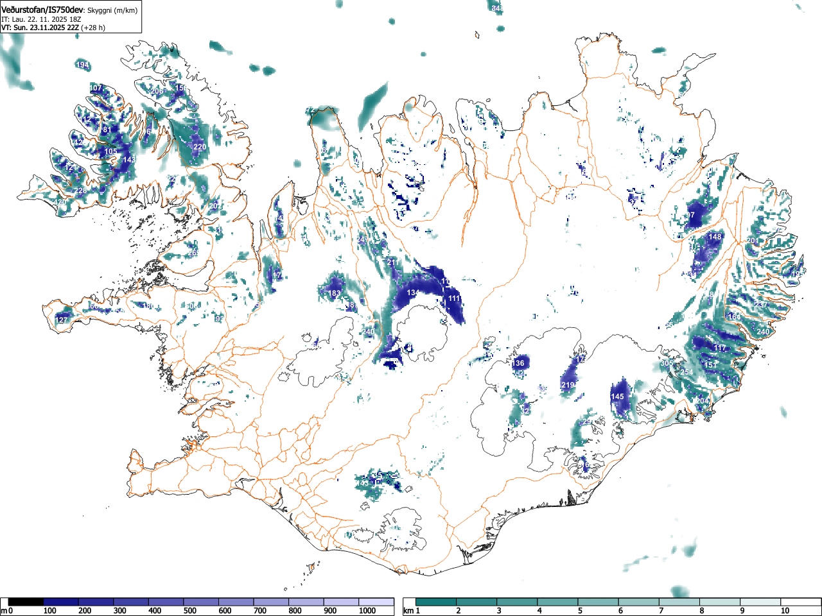Choose the 4–5 km legend swatch
The height and width of the screenshot is (616, 822).
[557, 602]
